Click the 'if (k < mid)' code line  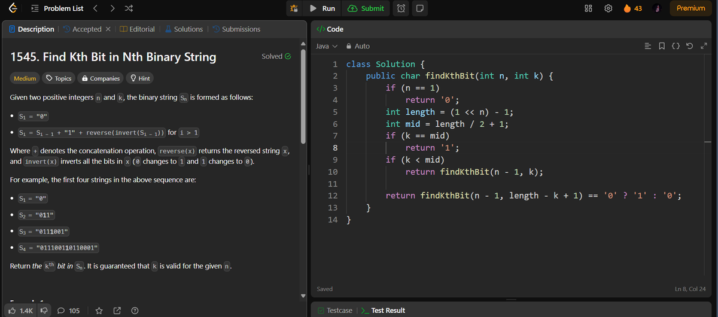(415, 160)
